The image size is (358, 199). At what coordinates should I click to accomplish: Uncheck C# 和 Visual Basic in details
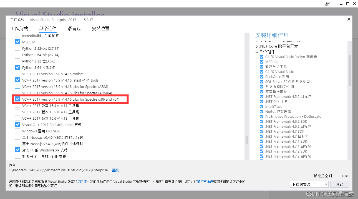click(261, 72)
